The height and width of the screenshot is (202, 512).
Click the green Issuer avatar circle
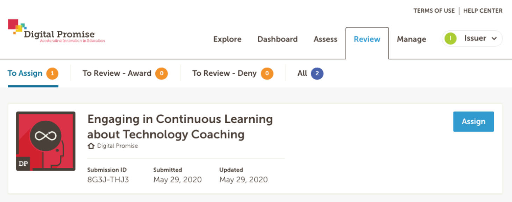click(x=450, y=38)
